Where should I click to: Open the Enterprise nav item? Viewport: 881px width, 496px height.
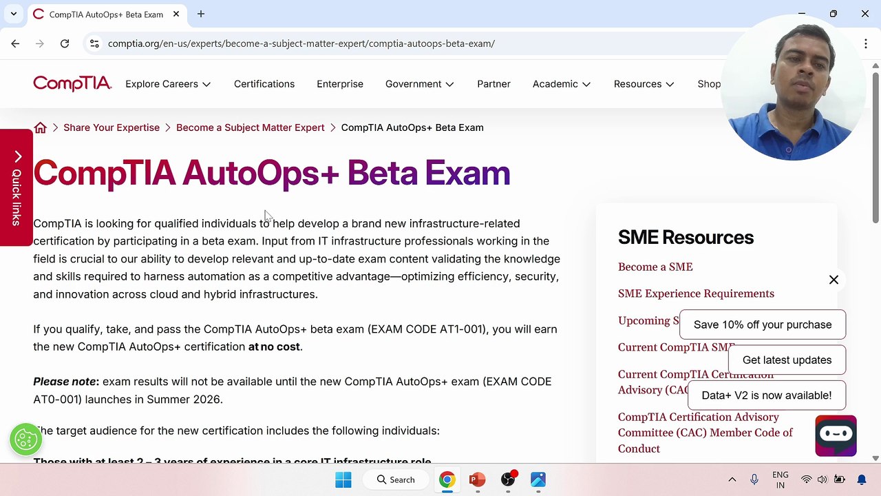340,84
